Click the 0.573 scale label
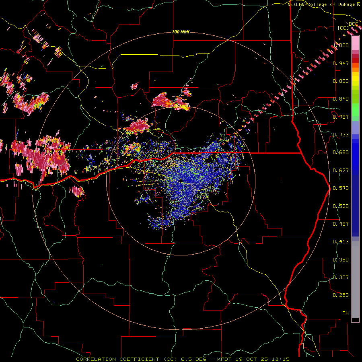 [x=341, y=188]
